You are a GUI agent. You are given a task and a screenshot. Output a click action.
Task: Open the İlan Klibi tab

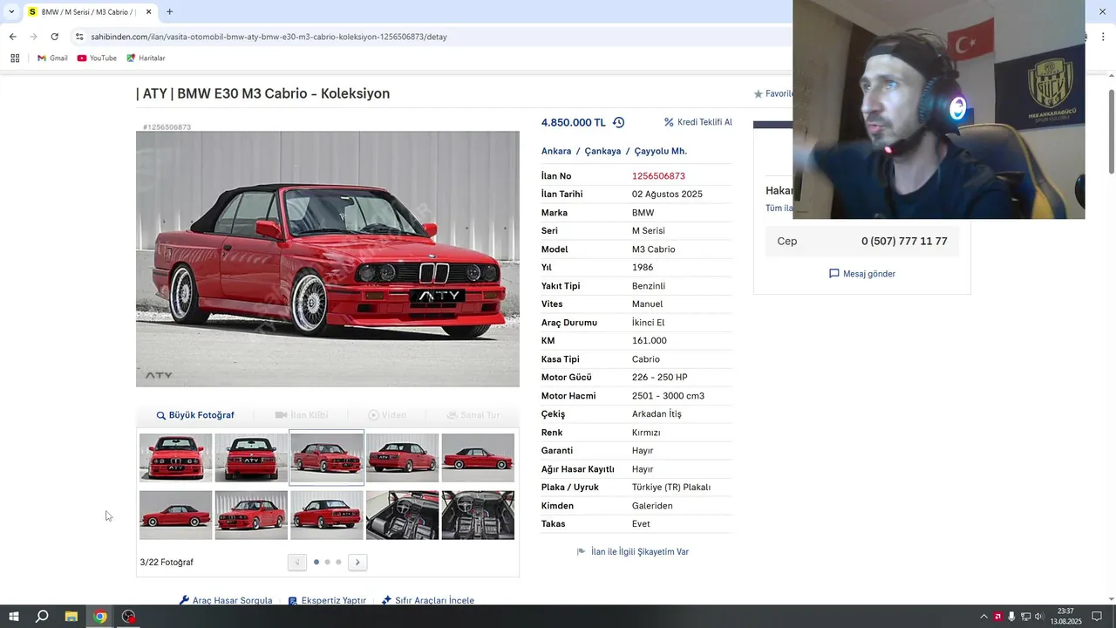(x=302, y=415)
